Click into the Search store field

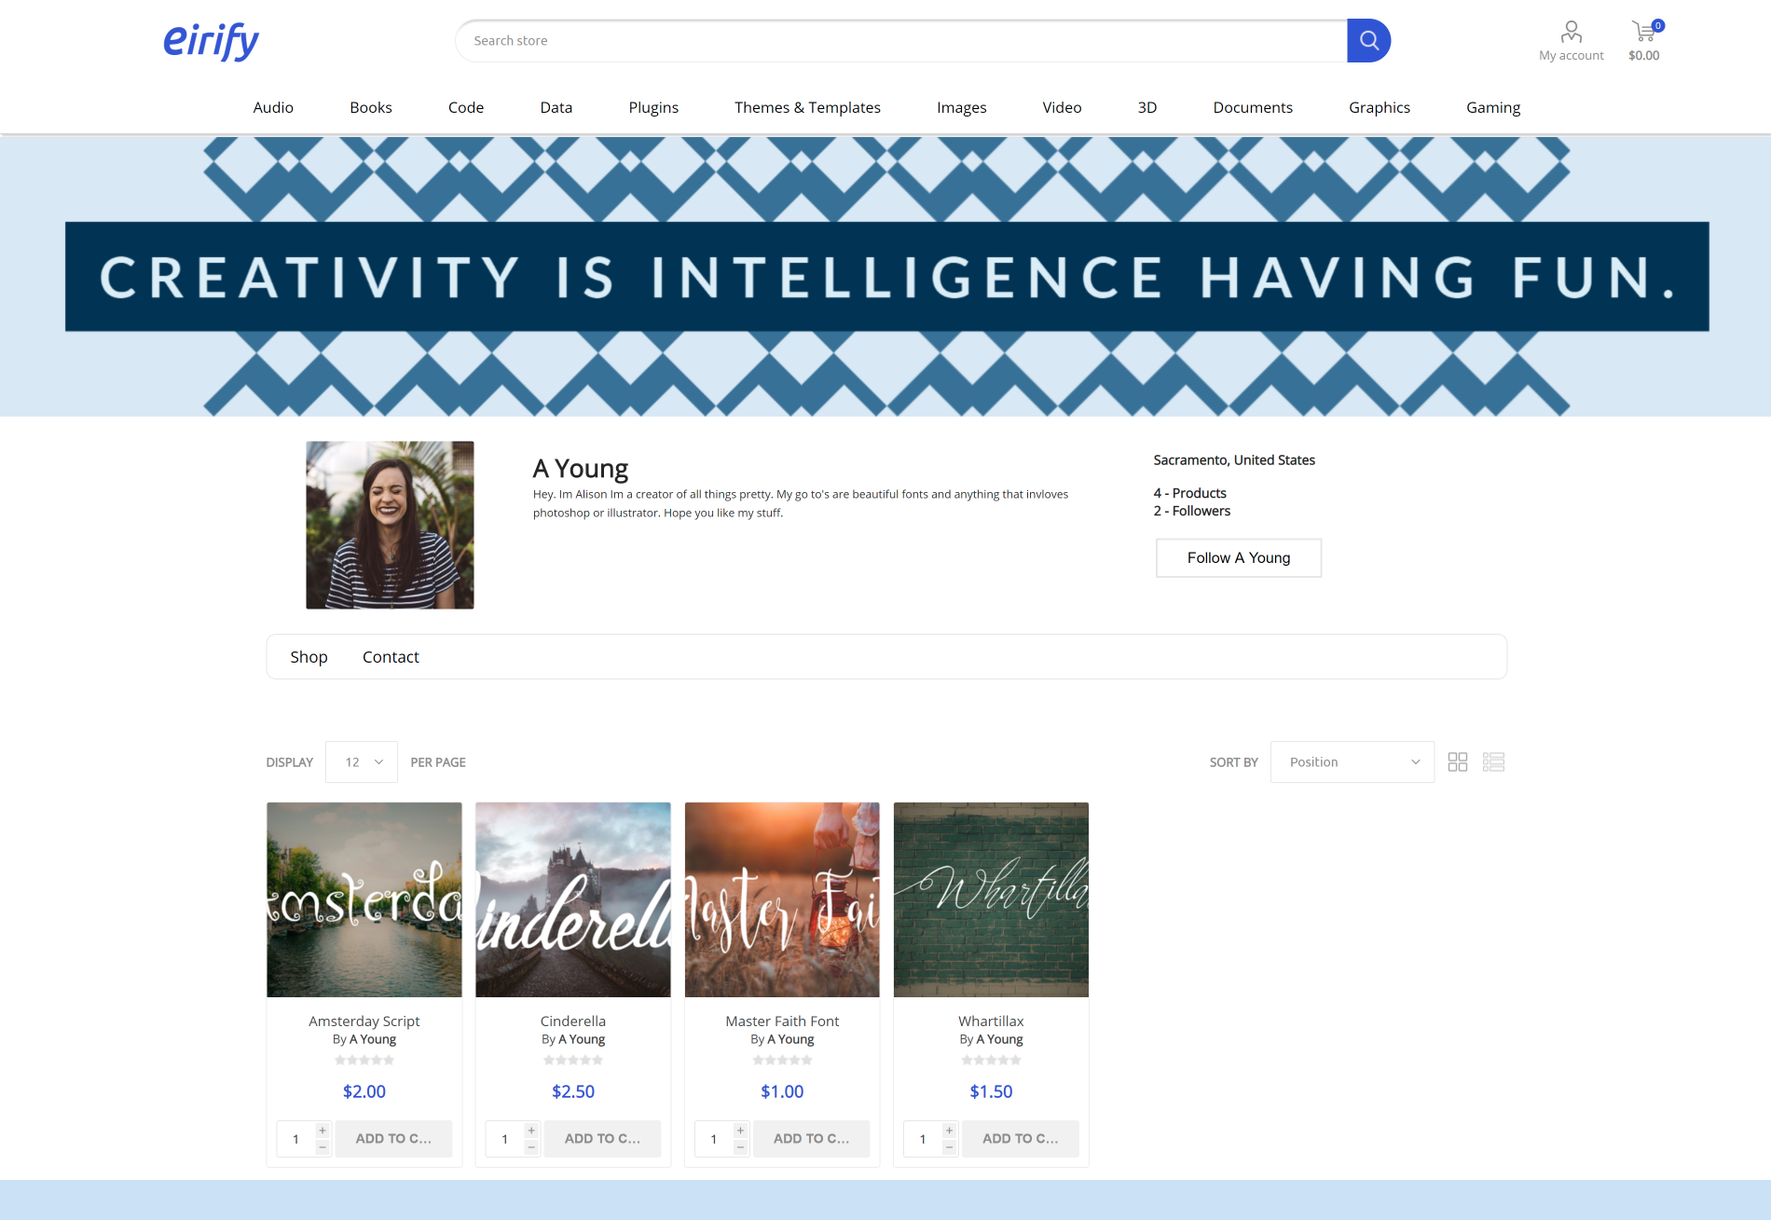pyautogui.click(x=901, y=40)
